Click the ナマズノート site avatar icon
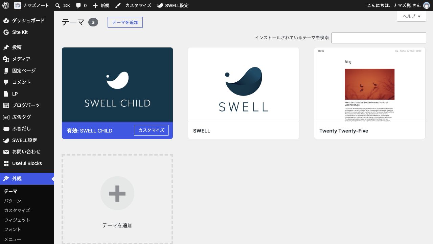The image size is (433, 244). [x=18, y=5]
